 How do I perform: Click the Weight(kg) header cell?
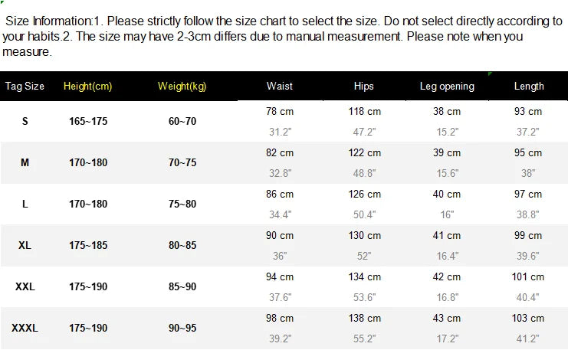coord(182,86)
